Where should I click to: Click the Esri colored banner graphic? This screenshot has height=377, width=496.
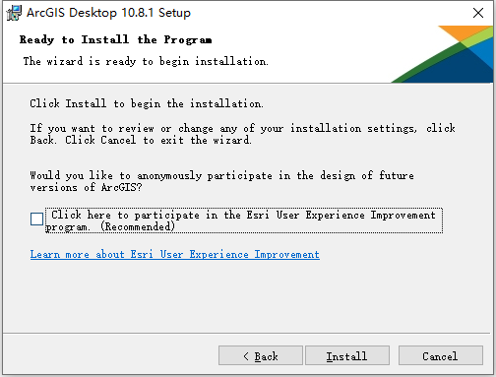[442, 54]
